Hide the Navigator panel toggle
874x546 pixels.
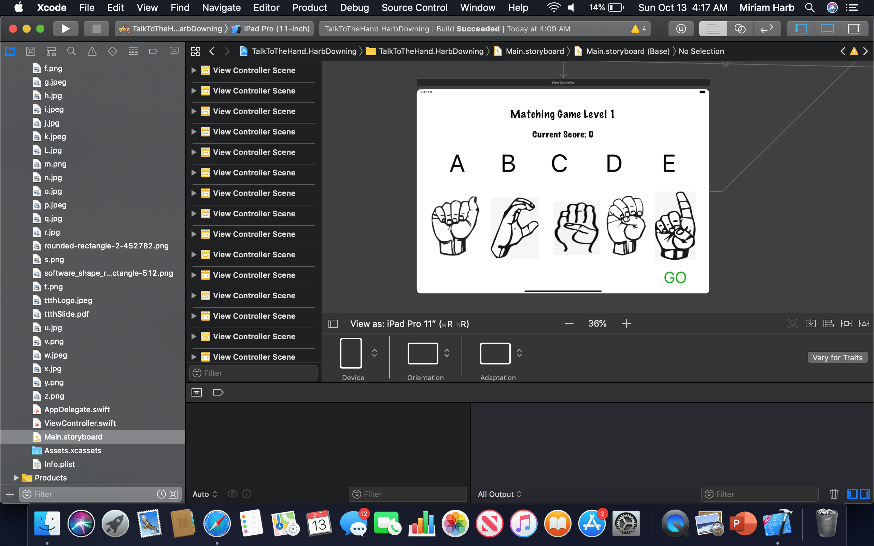coord(801,29)
